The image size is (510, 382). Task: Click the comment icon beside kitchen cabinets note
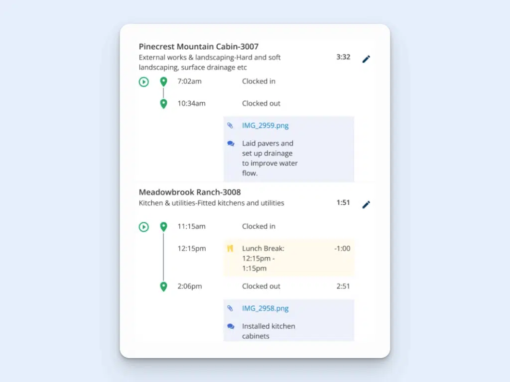pyautogui.click(x=230, y=326)
